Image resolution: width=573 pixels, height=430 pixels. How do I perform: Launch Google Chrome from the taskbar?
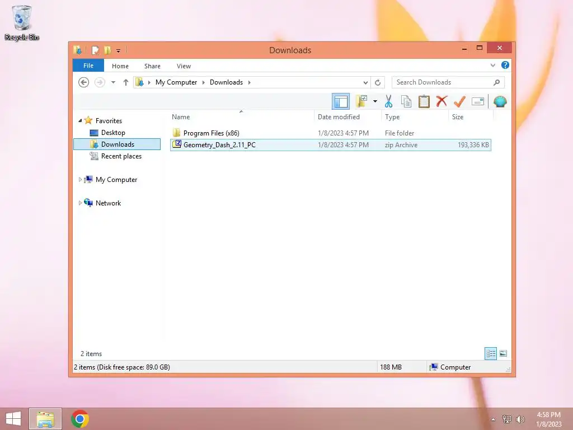coord(79,419)
